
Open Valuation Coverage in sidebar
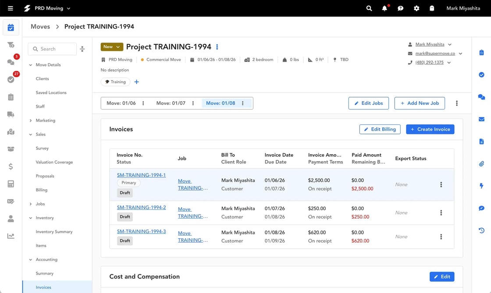(x=54, y=162)
